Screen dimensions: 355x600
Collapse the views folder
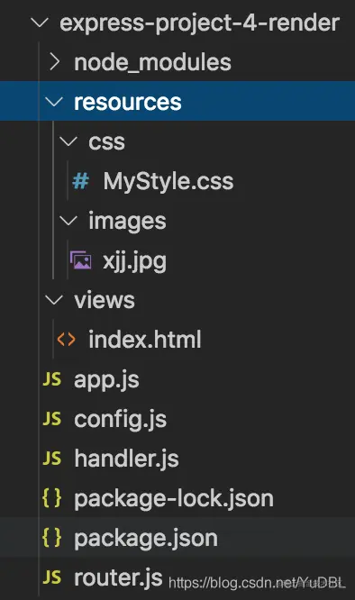point(54,300)
